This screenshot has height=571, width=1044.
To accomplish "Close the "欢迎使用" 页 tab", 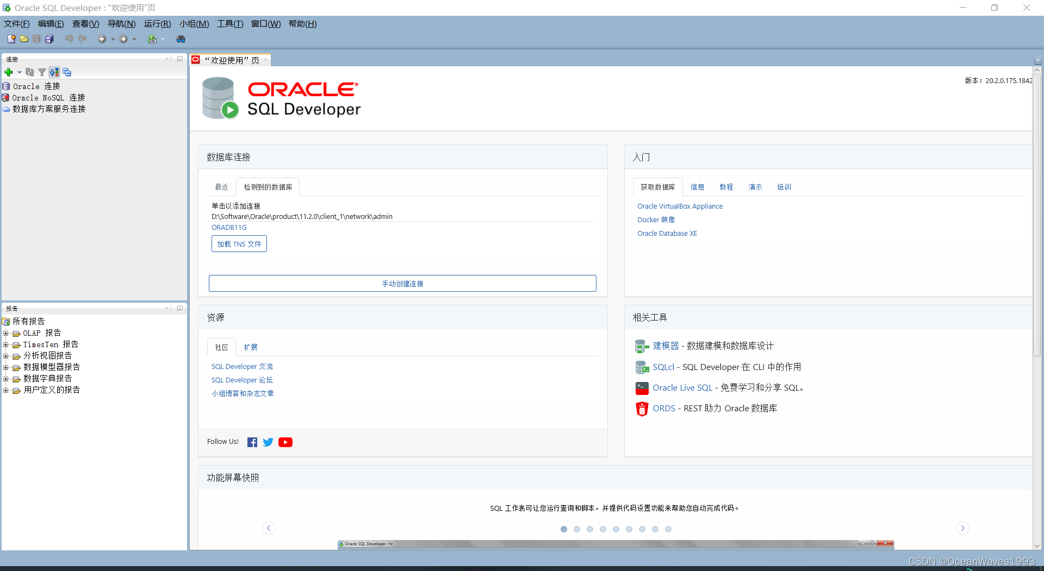I will tap(266, 60).
